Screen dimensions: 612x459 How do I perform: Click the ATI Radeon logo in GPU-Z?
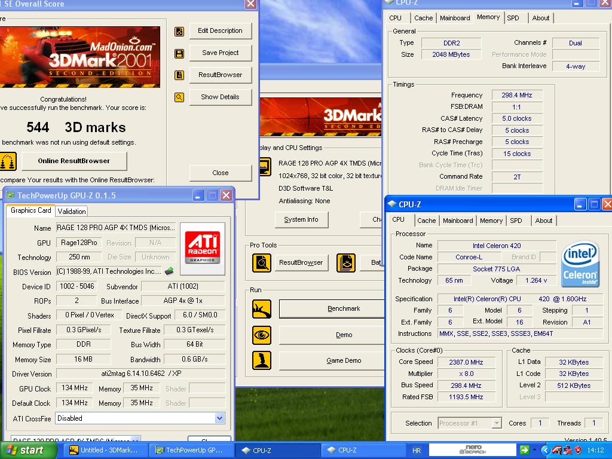202,248
